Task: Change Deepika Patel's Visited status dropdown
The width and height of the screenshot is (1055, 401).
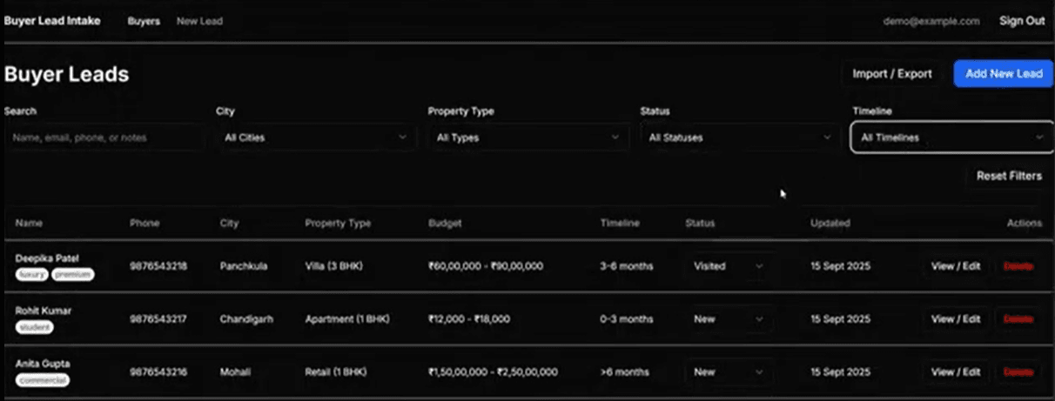Action: [728, 266]
